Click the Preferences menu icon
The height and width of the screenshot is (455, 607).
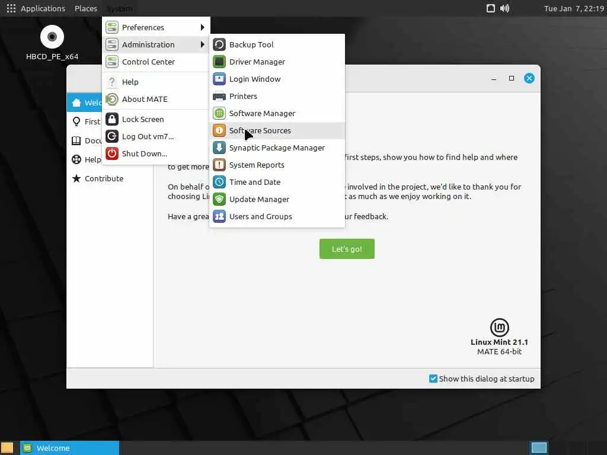click(x=112, y=27)
